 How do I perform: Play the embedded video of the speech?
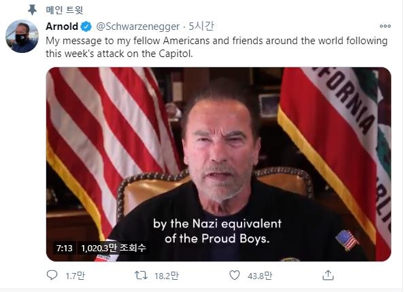click(218, 164)
